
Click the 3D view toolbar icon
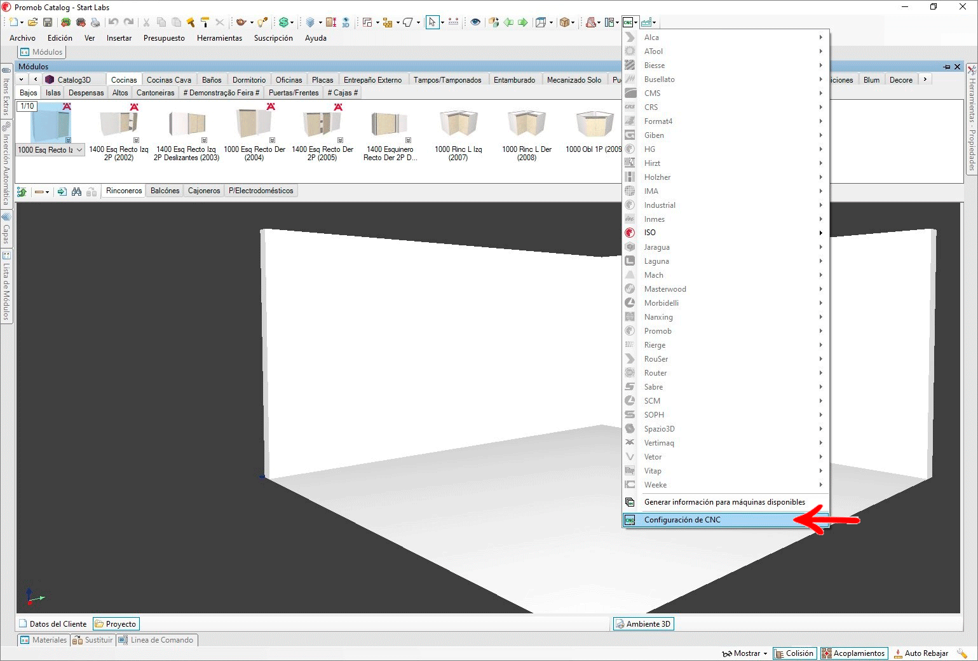tap(346, 22)
